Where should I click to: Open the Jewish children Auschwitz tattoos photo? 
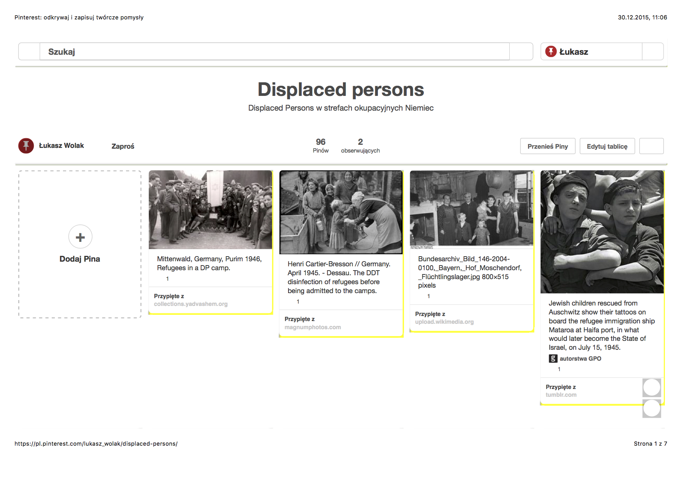point(602,232)
